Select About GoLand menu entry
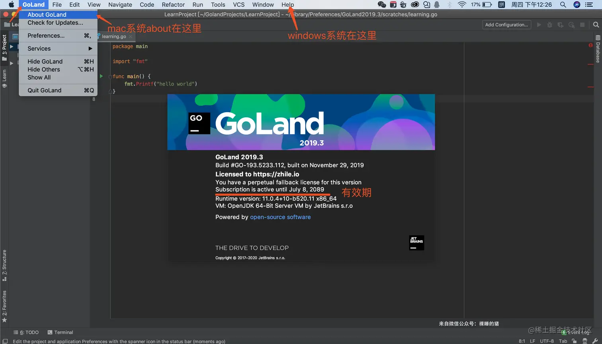602x344 pixels. 58,15
